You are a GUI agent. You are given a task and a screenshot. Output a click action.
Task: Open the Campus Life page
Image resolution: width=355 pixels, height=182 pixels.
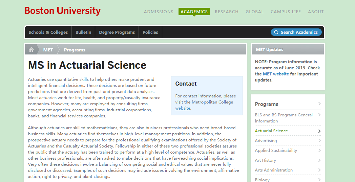(x=286, y=12)
